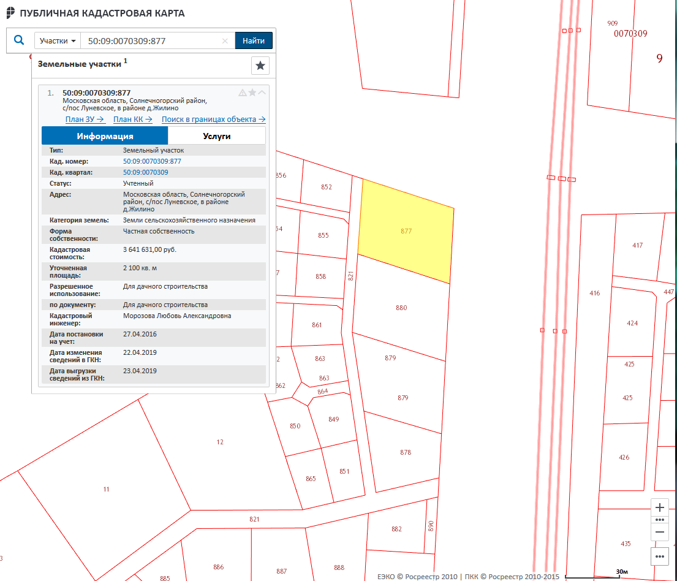Viewport: 677px width, 581px height.
Task: Click the Учтенный status value
Action: pyautogui.click(x=138, y=184)
